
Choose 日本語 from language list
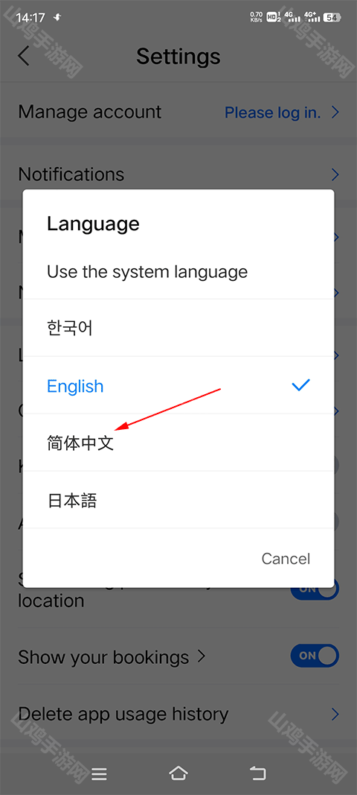178,500
